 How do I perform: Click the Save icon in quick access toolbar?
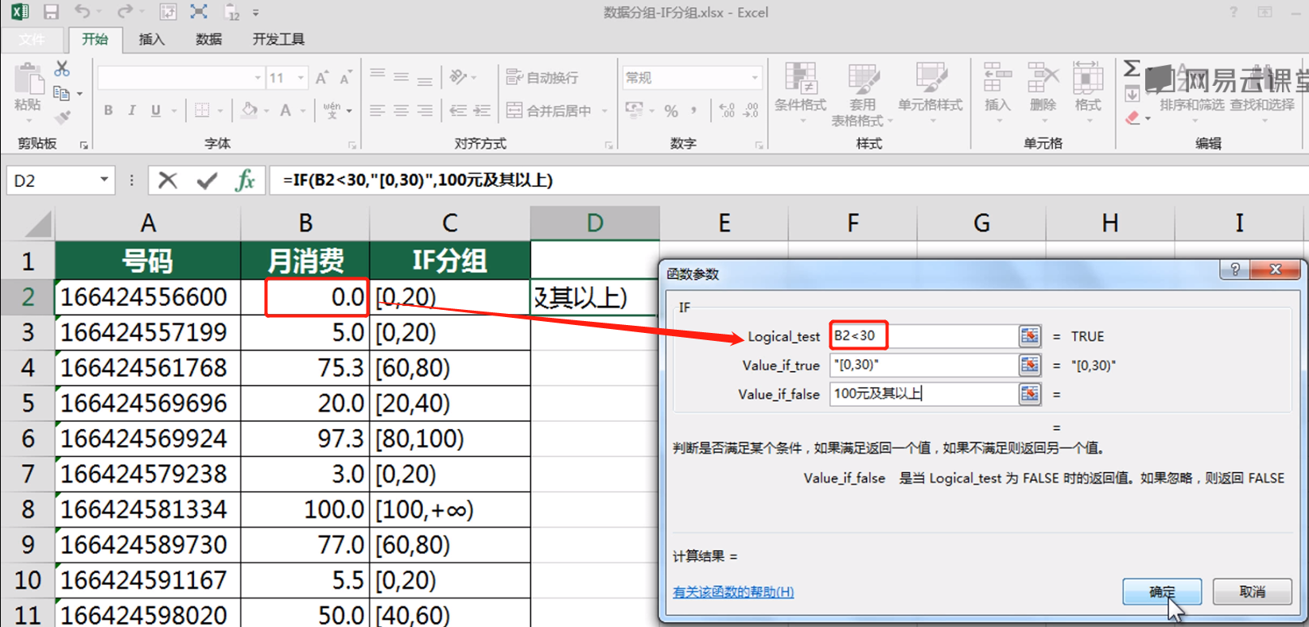click(x=51, y=12)
